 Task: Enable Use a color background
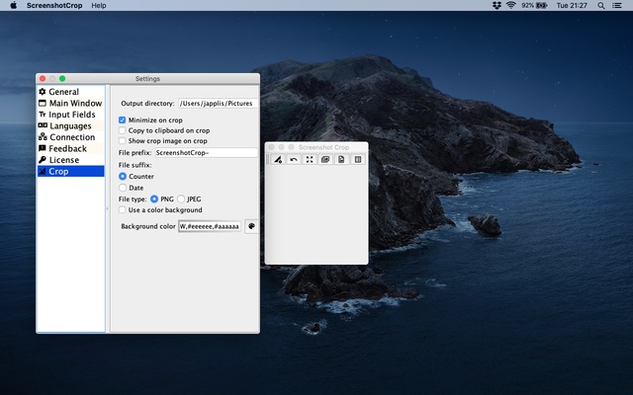[x=122, y=210]
